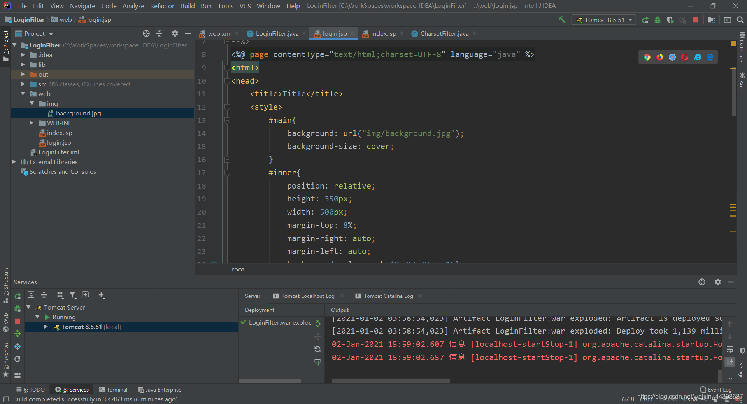Collapse all in Project panel header
Viewport: 747px width, 404px height.
coord(159,33)
